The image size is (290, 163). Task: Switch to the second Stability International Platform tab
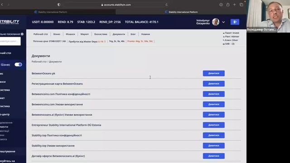[x=181, y=12]
